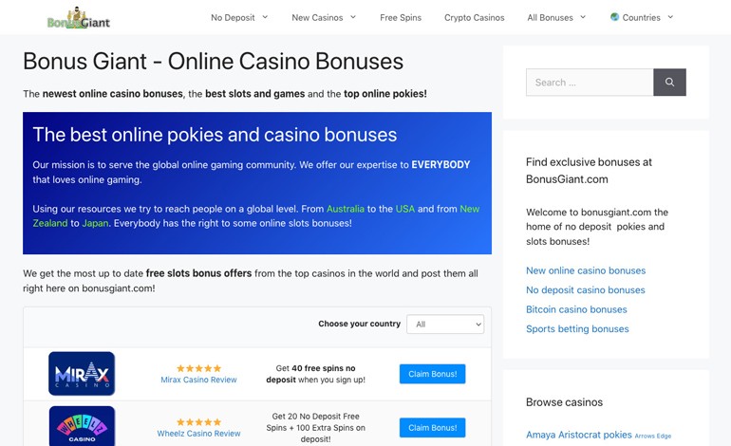This screenshot has height=446, width=731.
Task: Open the Mirax Casino logo thumbnail
Action: (x=82, y=374)
